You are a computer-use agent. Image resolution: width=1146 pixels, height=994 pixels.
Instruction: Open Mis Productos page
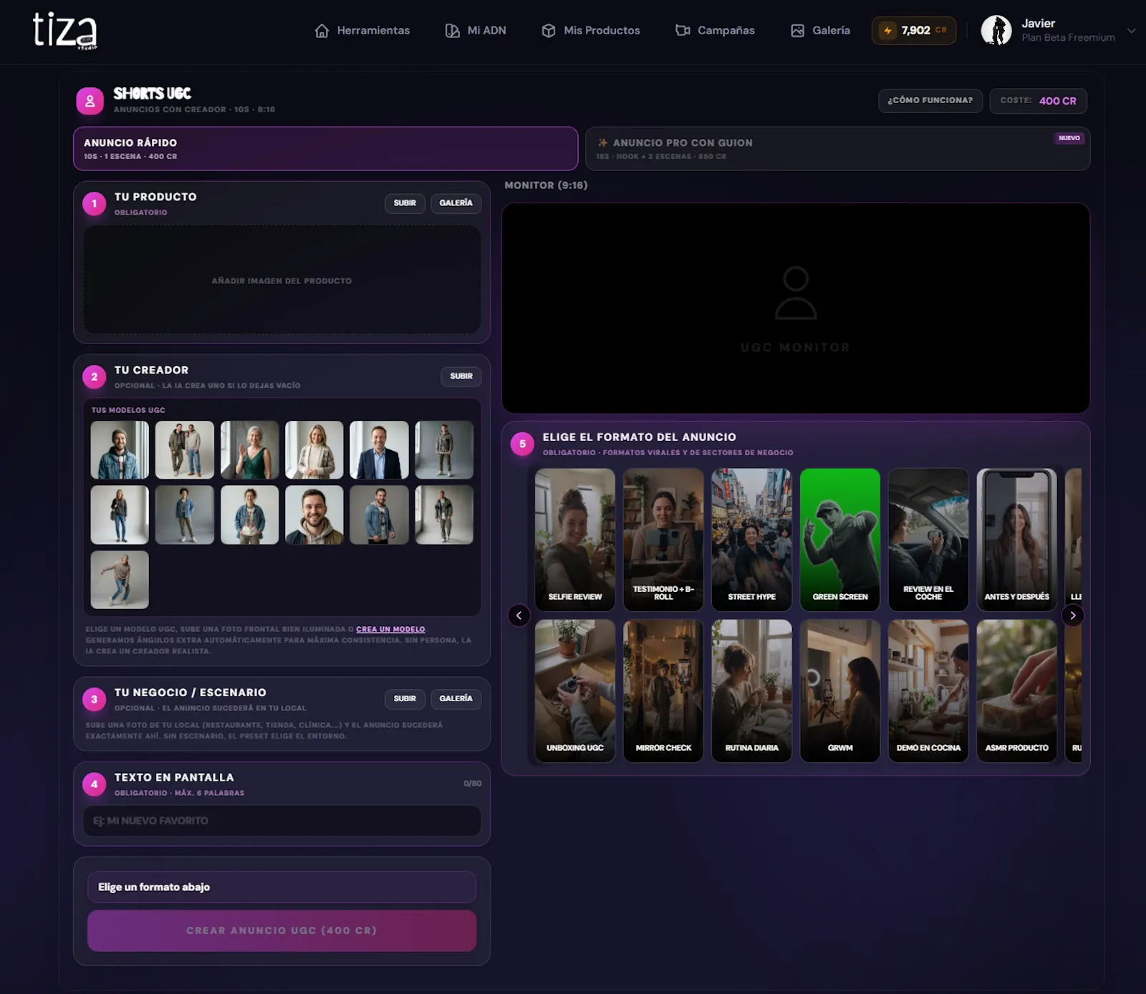tap(591, 31)
